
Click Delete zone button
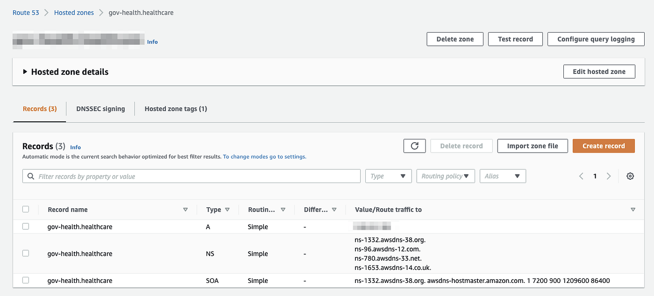[455, 39]
